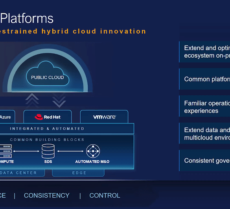This screenshot has width=230, height=209.
Task: Click the CONSISTENCY footer text
Action: pyautogui.click(x=47, y=196)
